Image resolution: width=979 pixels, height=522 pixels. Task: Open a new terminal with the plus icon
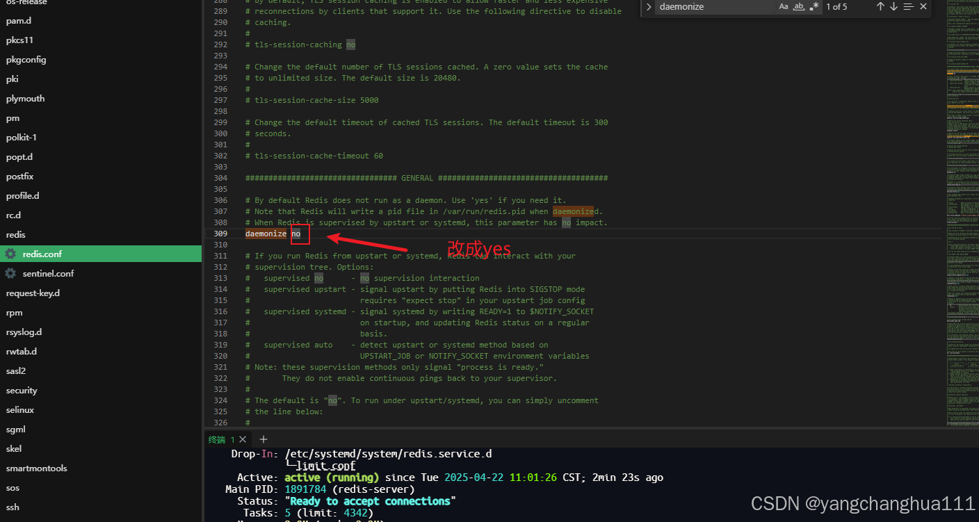click(x=263, y=439)
